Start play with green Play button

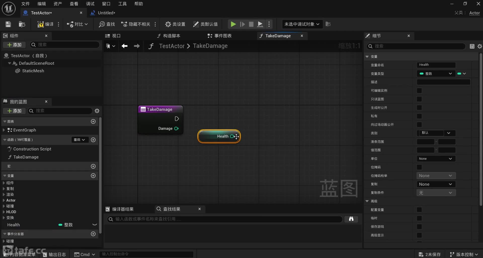[233, 24]
